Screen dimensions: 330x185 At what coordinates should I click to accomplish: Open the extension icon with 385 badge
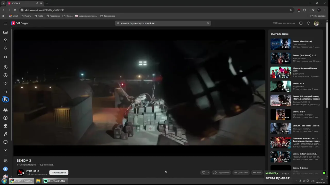point(299,10)
